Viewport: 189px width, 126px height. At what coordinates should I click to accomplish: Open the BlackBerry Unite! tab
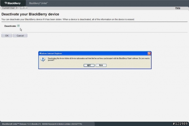tap(38, 3)
